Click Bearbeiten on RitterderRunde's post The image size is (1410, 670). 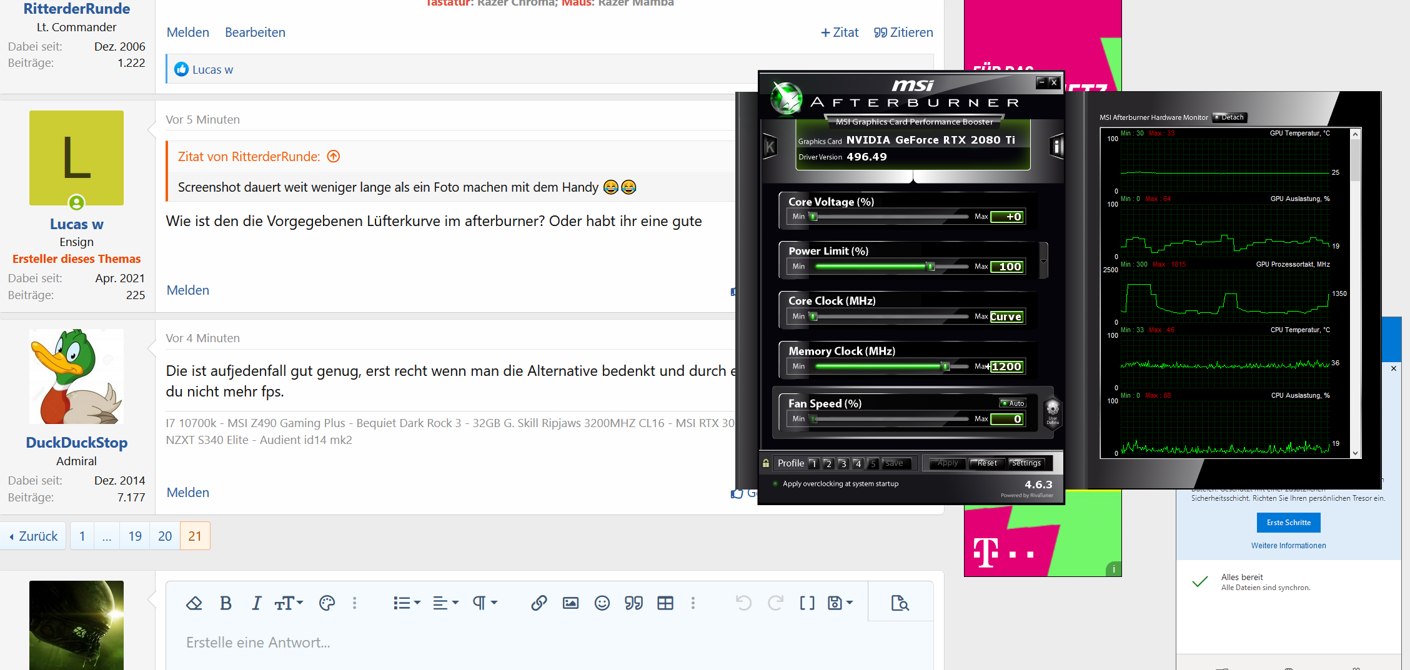point(255,32)
